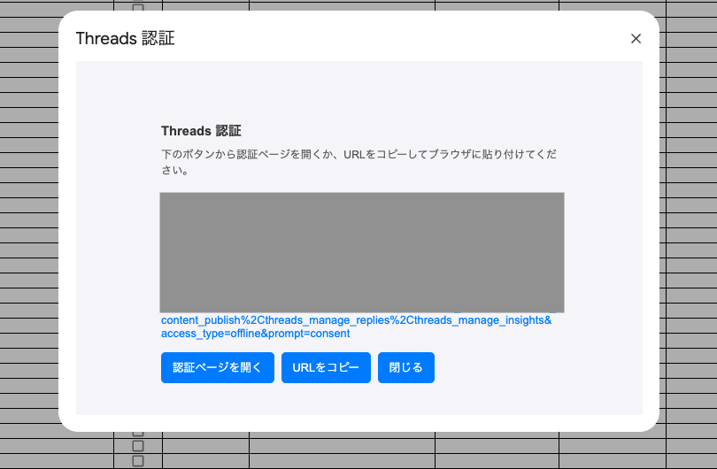Select the bold Threads 認証 heading text
Viewport: 717px width, 469px height.
[201, 131]
